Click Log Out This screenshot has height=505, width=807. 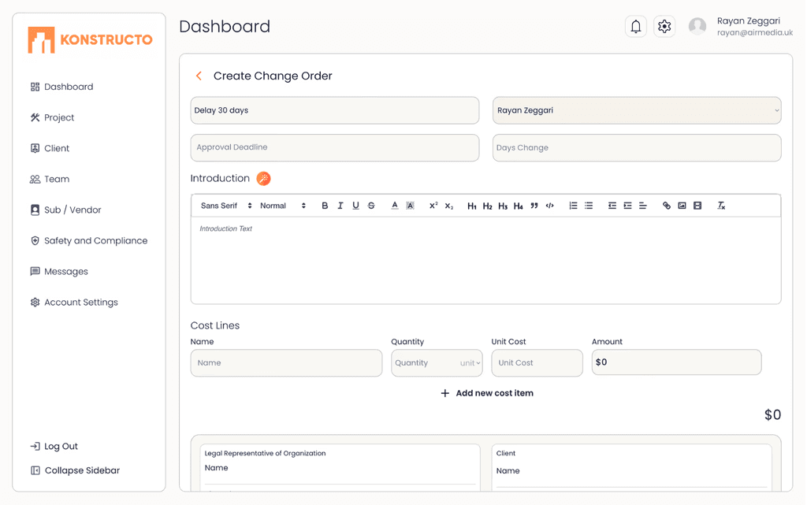point(54,447)
